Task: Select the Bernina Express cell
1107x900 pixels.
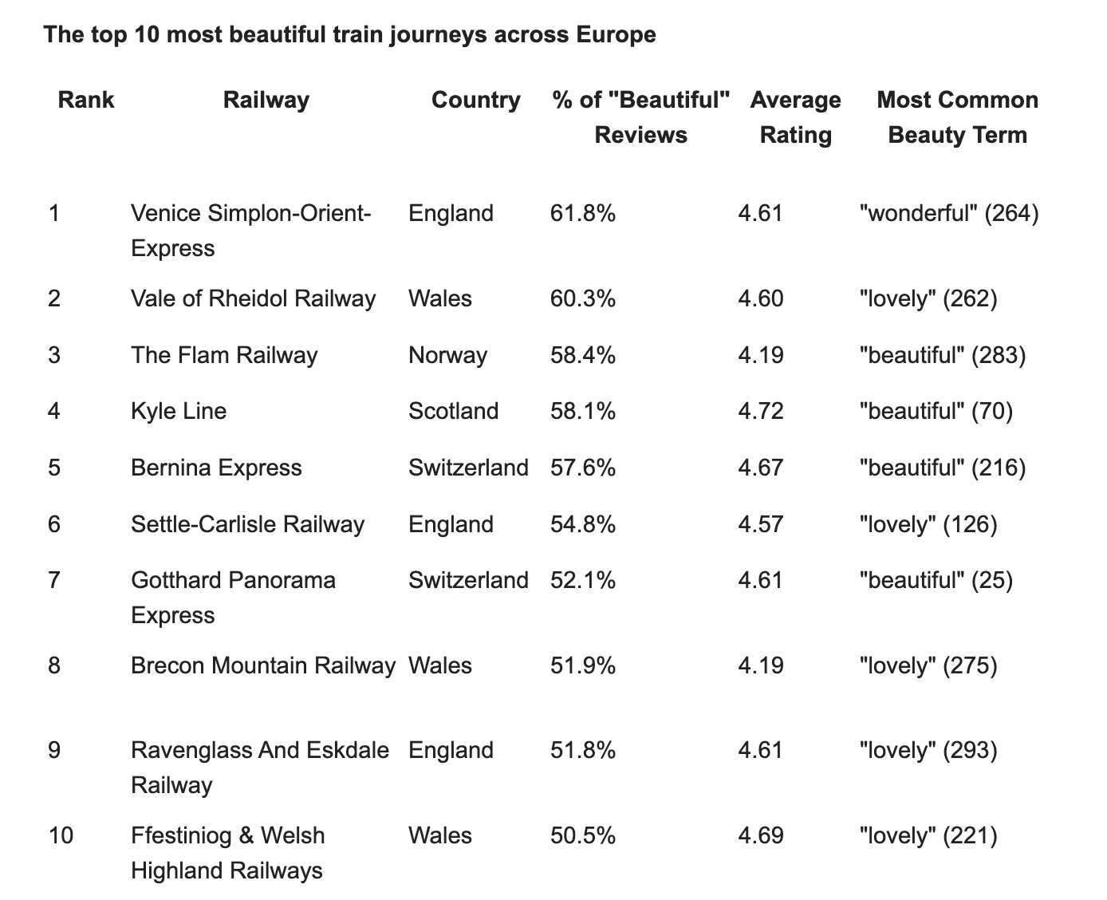Action: (x=216, y=468)
